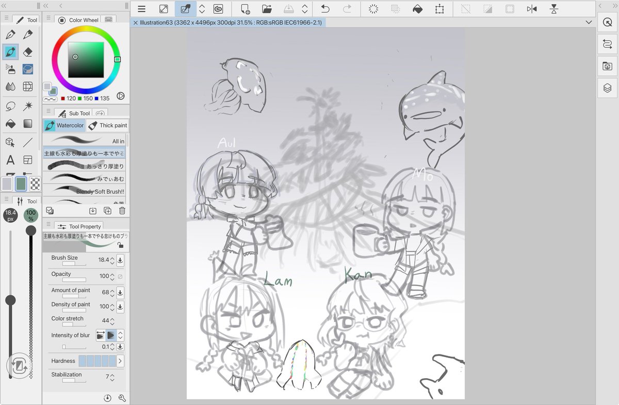The height and width of the screenshot is (405, 619).
Task: Open the Material panel icon
Action: click(607, 66)
